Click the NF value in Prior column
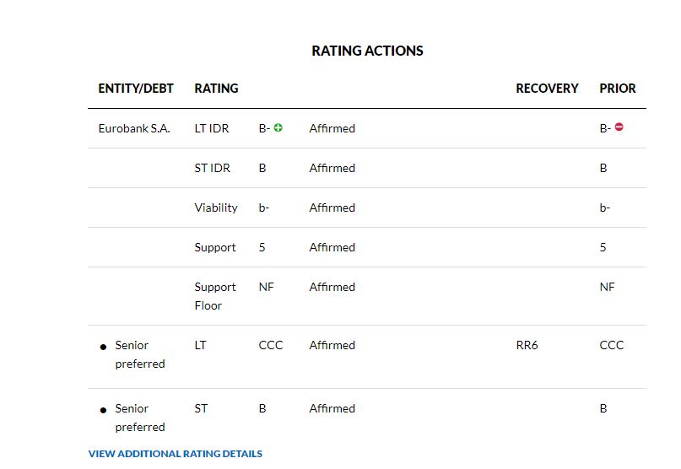This screenshot has width=681, height=469. pos(608,287)
